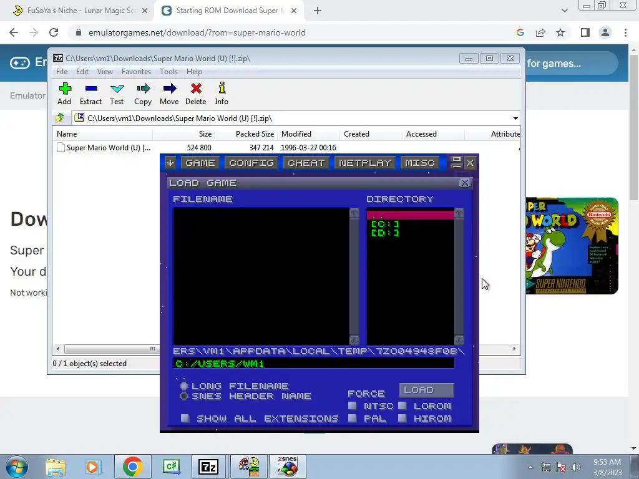Reload the Chrome page
The image size is (639, 479).
tap(54, 32)
